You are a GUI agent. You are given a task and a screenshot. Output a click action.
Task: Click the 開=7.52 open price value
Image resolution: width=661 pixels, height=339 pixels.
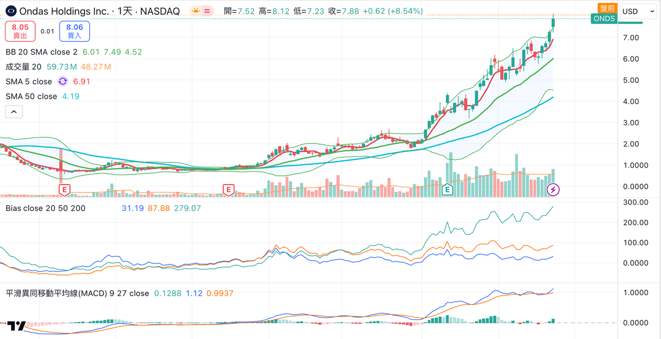pos(239,11)
